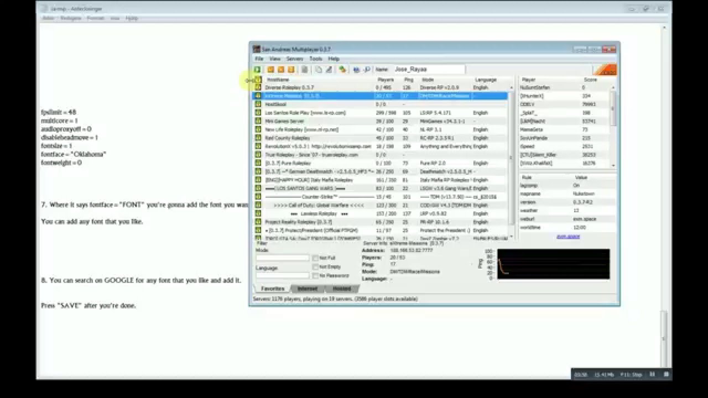Click the pause icon in the recorder bar
The image size is (708, 398).
652,374
